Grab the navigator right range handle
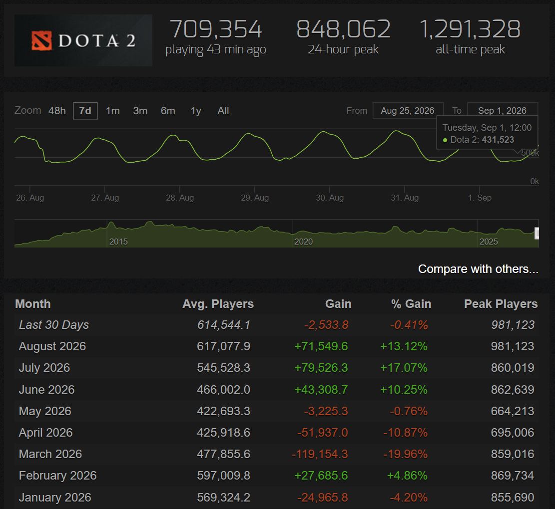Screen dimensions: 555x509 pyautogui.click(x=537, y=234)
